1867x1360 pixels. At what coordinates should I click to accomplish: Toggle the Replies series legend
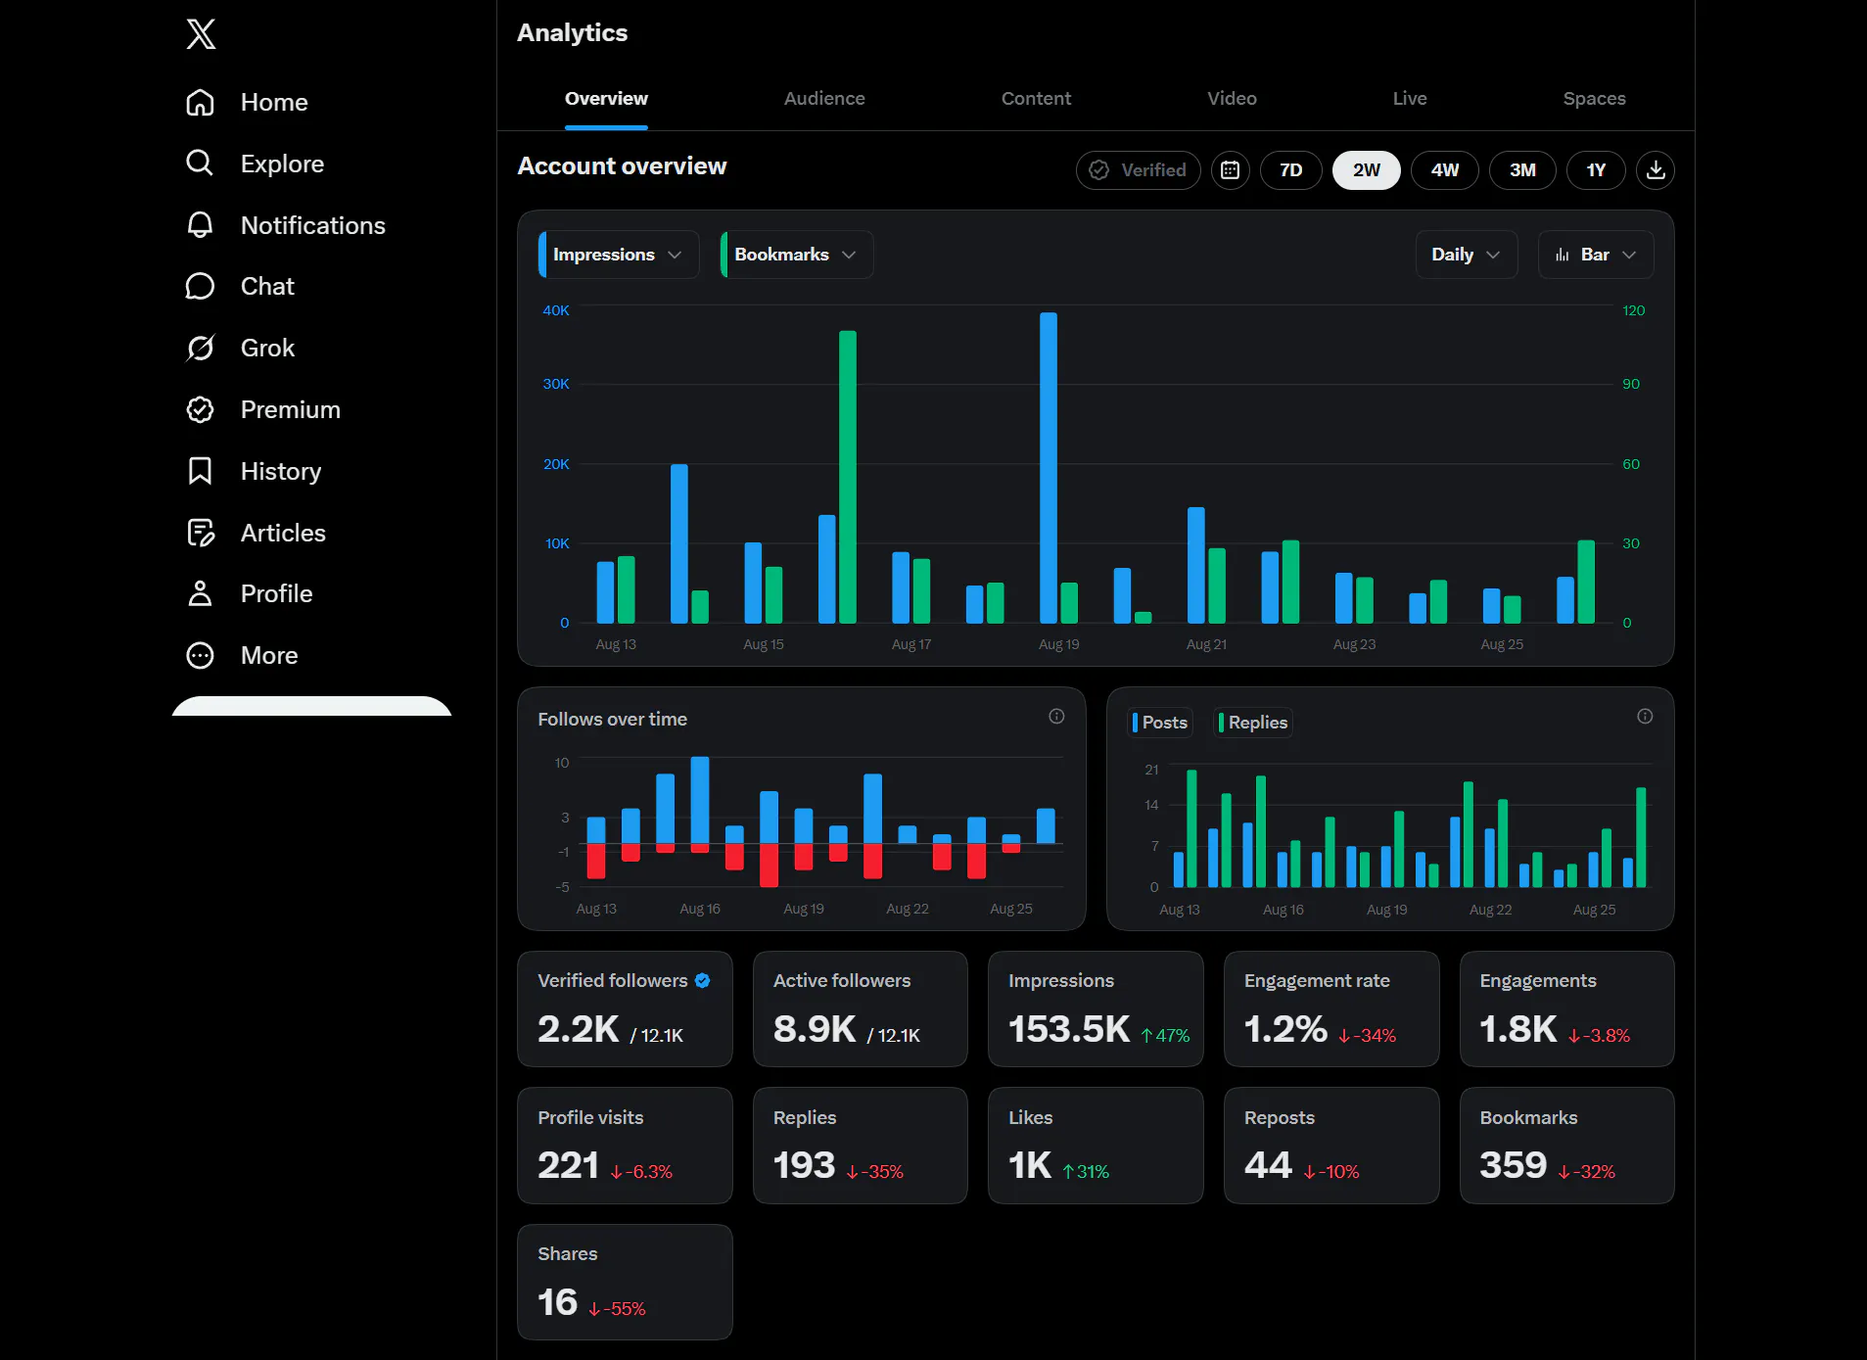pyautogui.click(x=1253, y=723)
